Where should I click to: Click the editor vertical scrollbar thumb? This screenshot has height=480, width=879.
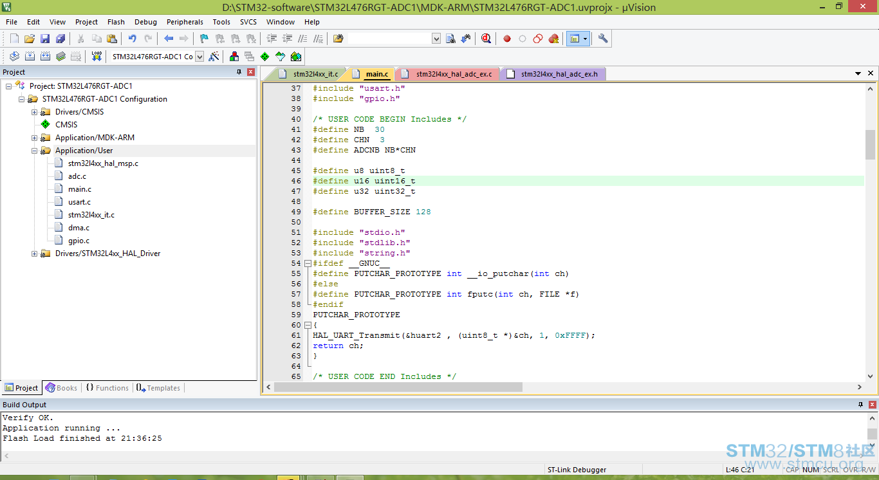coord(870,144)
